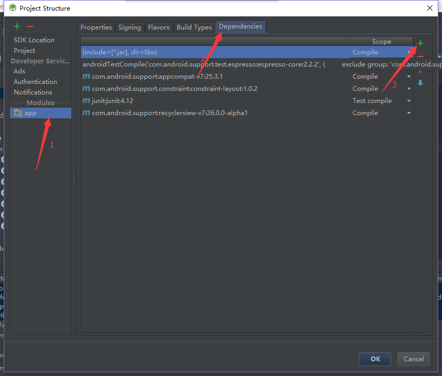Screen dimensions: 442x376
Task: Open SDK Location settings
Action: [x=34, y=40]
